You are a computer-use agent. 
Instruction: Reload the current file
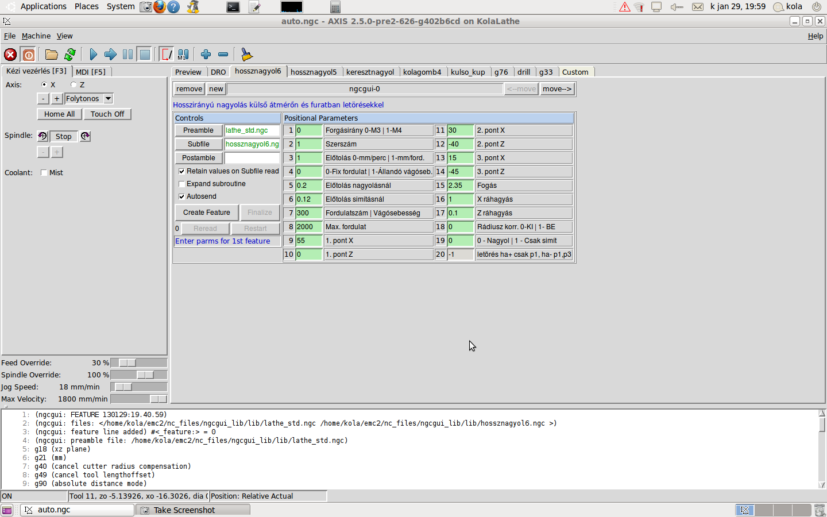pyautogui.click(x=70, y=55)
